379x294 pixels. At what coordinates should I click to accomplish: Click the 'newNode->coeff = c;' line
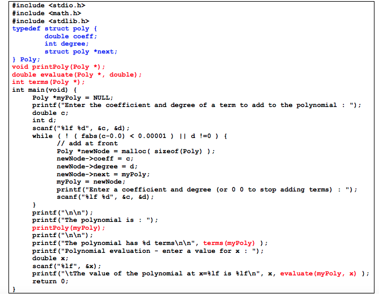95,159
